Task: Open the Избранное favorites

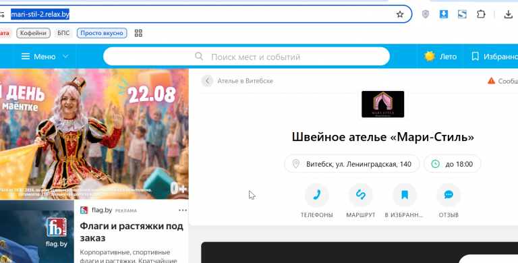Action: click(494, 57)
